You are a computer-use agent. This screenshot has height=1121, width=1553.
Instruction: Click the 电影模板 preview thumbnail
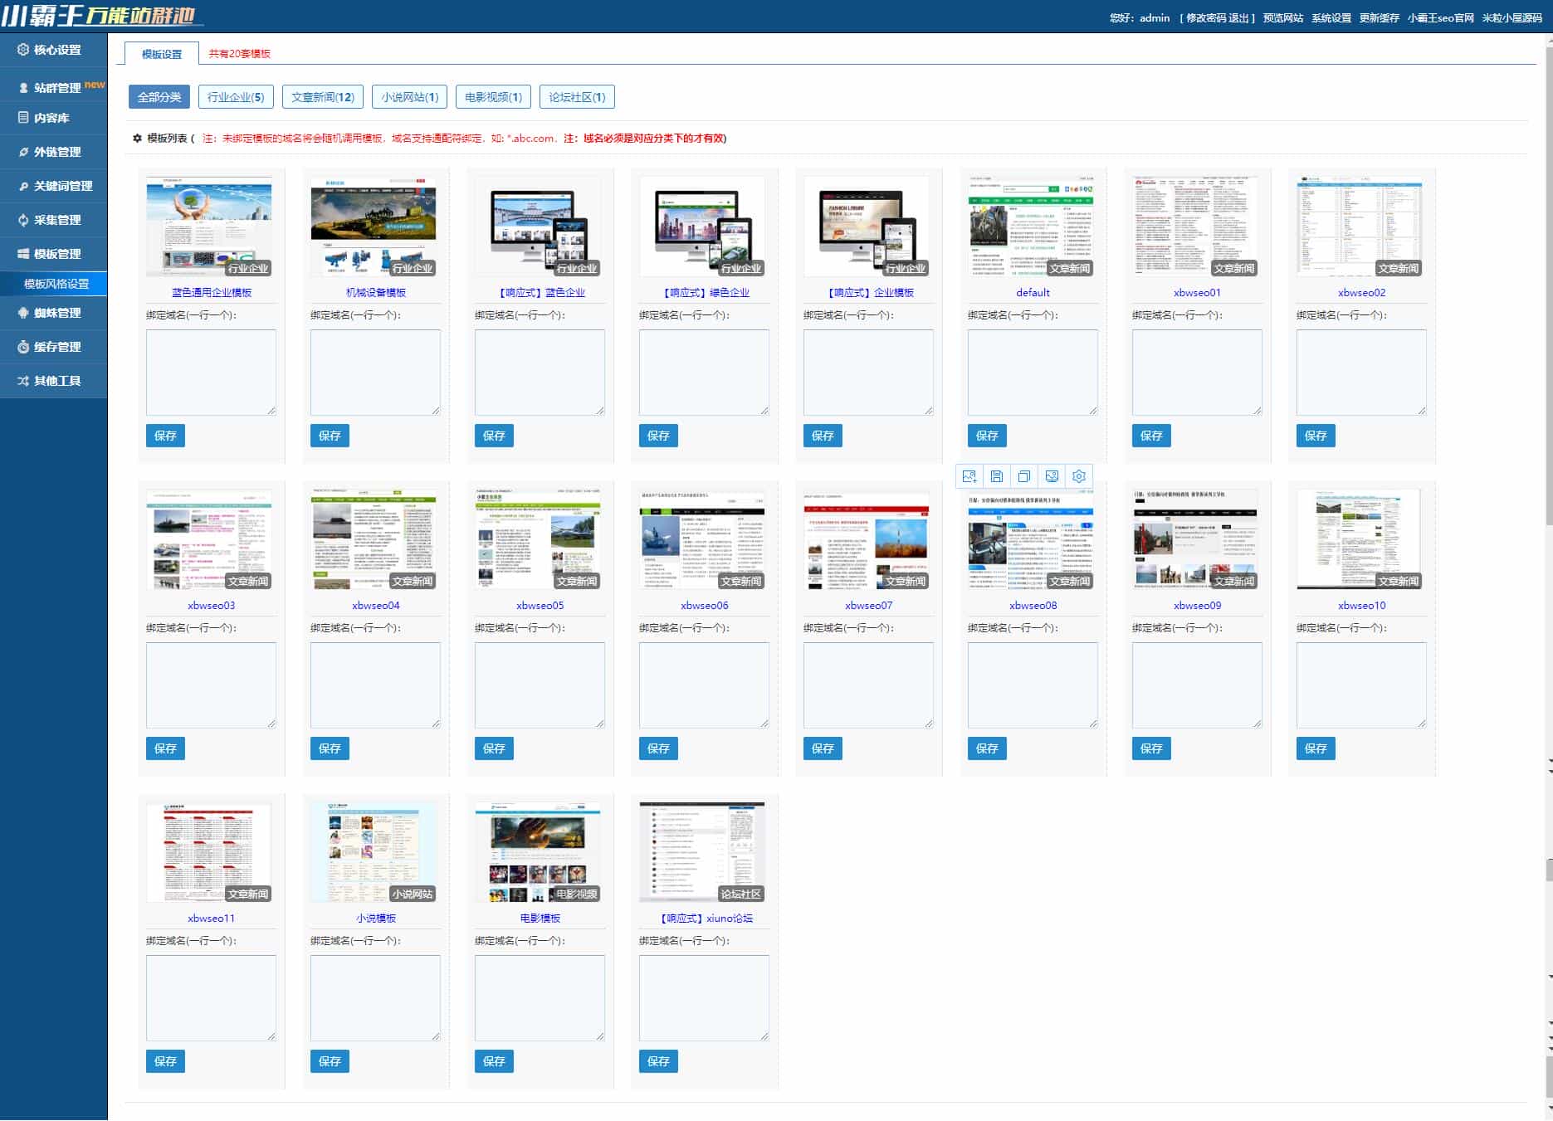[x=538, y=852]
